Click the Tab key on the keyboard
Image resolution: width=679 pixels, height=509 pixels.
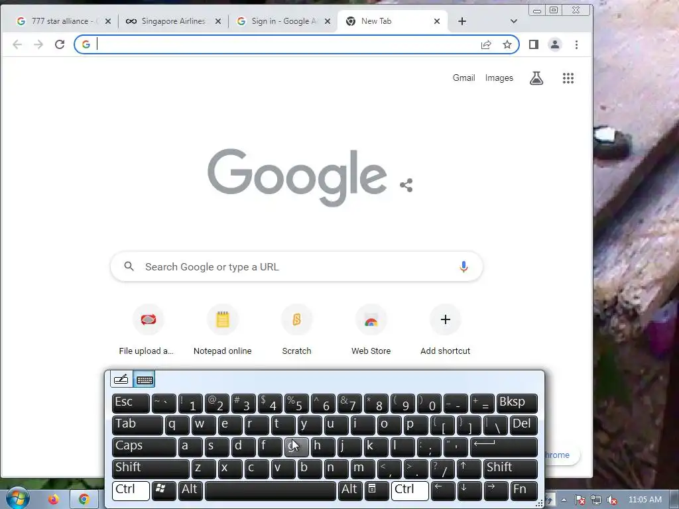click(x=137, y=425)
